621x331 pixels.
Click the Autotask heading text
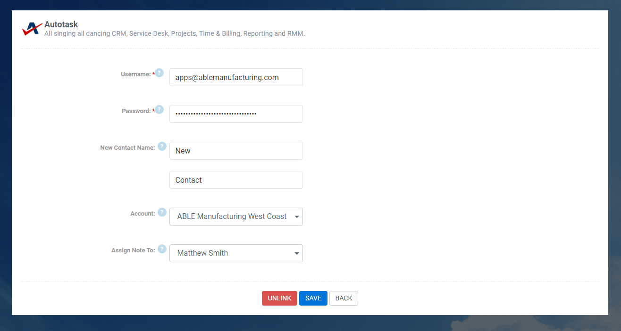[x=61, y=24]
